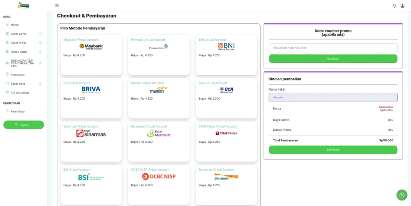Select the CIMB Niaga logo
The height and width of the screenshot is (206, 411).
click(x=226, y=133)
